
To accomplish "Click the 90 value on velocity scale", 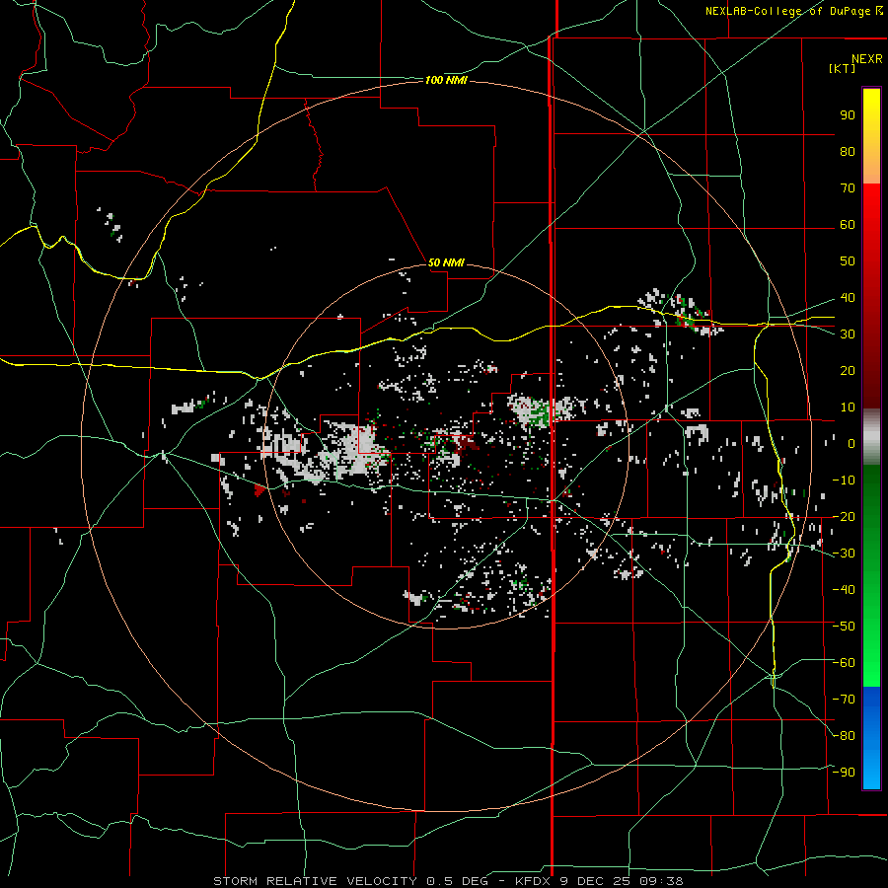I will tap(848, 115).
